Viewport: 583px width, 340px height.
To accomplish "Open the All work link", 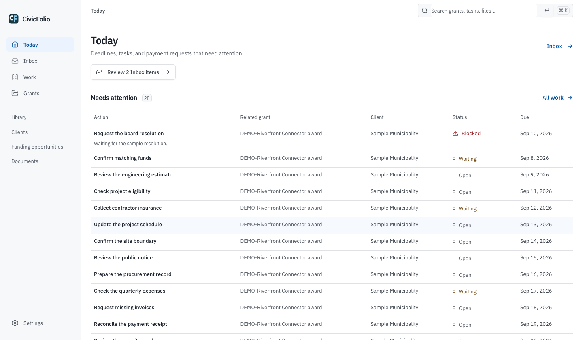I will (557, 98).
